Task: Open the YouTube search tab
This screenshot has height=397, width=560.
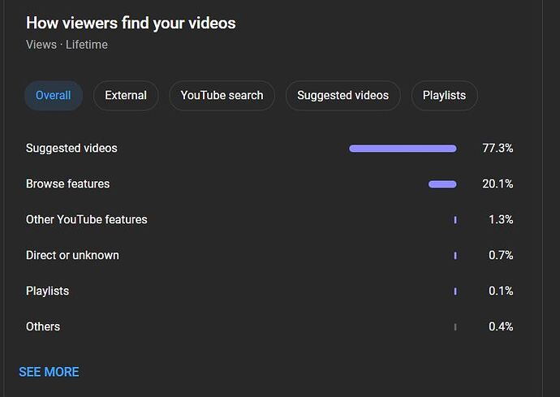Action: pyautogui.click(x=222, y=95)
